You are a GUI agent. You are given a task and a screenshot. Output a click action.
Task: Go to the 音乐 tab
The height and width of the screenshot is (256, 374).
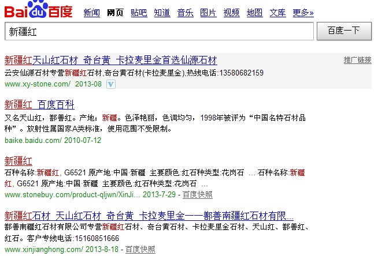[x=185, y=12]
